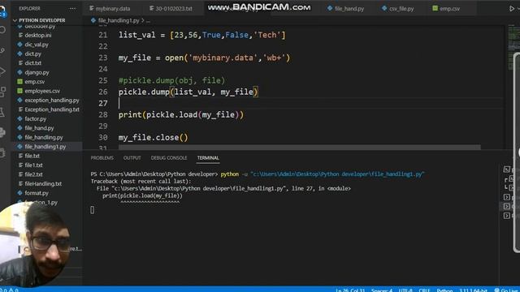Open dict.py file

[32, 54]
